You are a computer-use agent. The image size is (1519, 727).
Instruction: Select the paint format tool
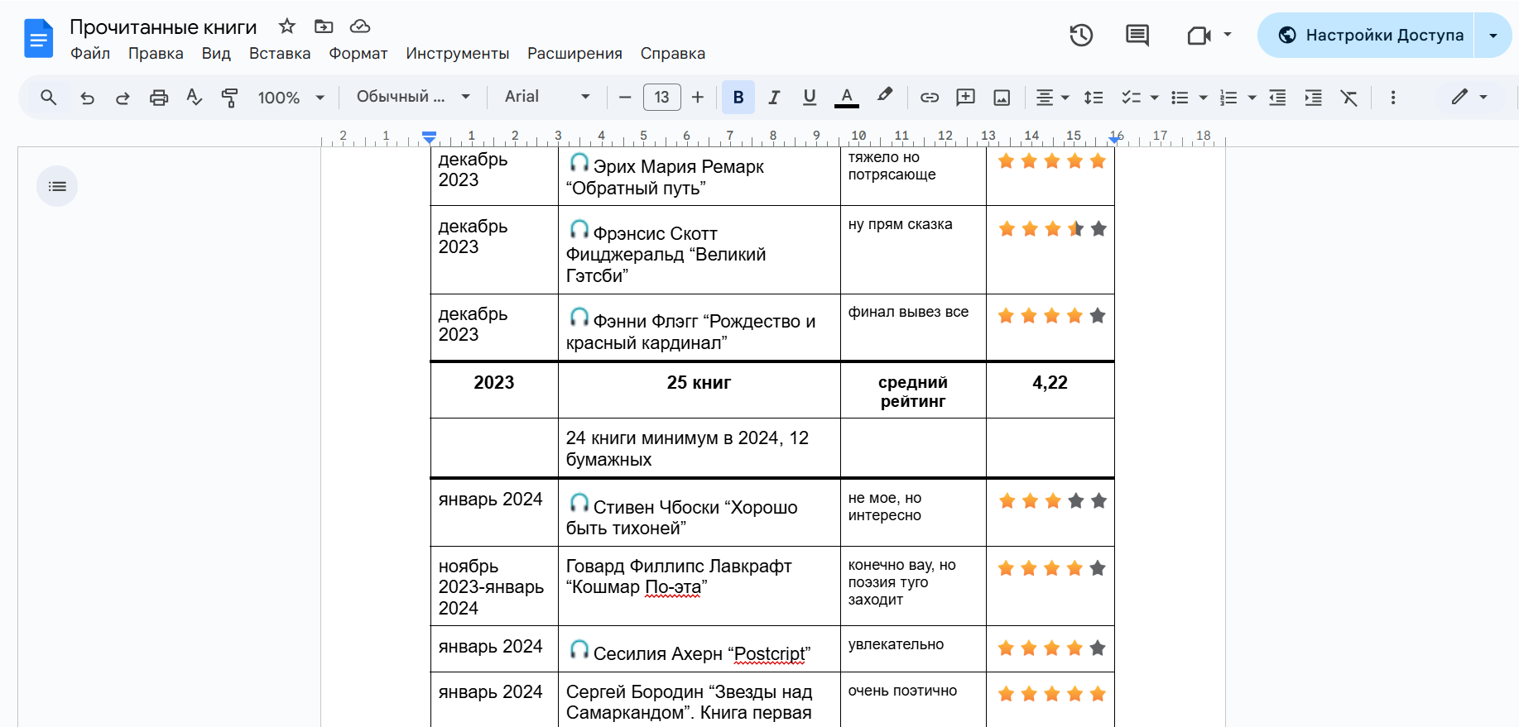(230, 98)
